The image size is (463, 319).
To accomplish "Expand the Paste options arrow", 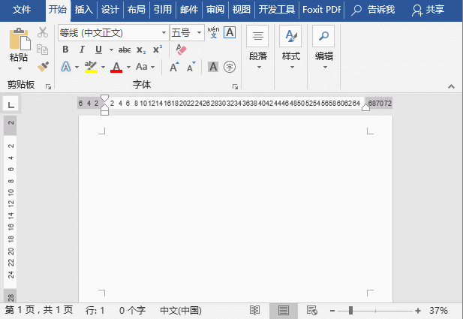I will tap(20, 68).
